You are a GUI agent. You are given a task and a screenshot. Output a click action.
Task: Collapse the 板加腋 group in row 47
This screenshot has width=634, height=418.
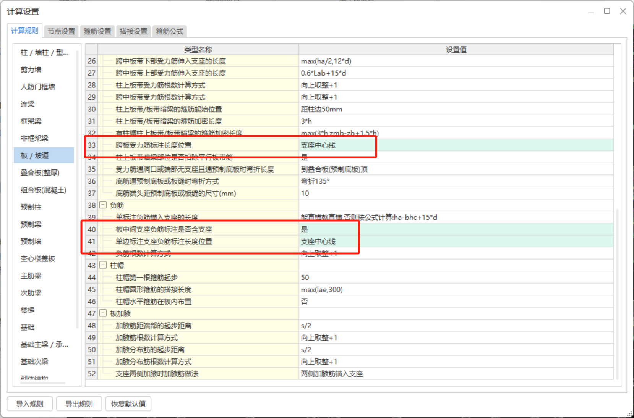point(103,313)
